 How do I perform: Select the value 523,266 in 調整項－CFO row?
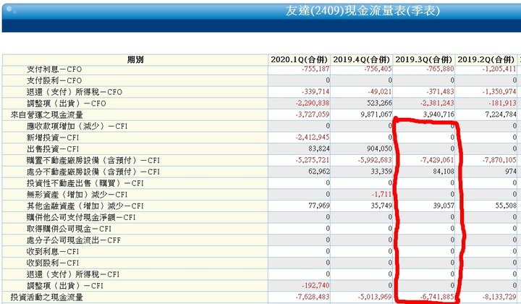379,103
